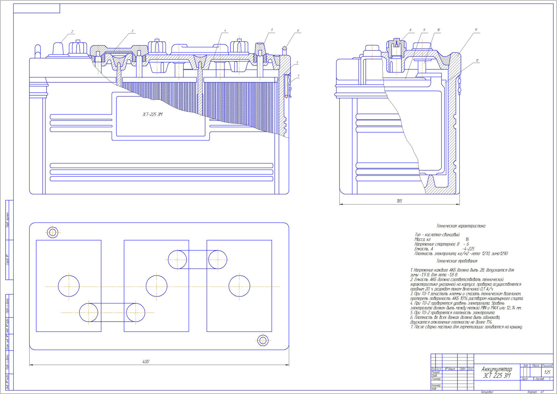The width and height of the screenshot is (557, 394).
Task: Click callout number 7 near the handle
Action: 298,76
